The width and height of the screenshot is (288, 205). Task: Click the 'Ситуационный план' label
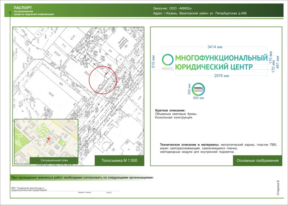pyautogui.click(x=54, y=160)
